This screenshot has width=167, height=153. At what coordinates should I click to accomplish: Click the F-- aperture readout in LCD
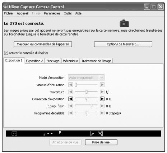tap(48, 134)
